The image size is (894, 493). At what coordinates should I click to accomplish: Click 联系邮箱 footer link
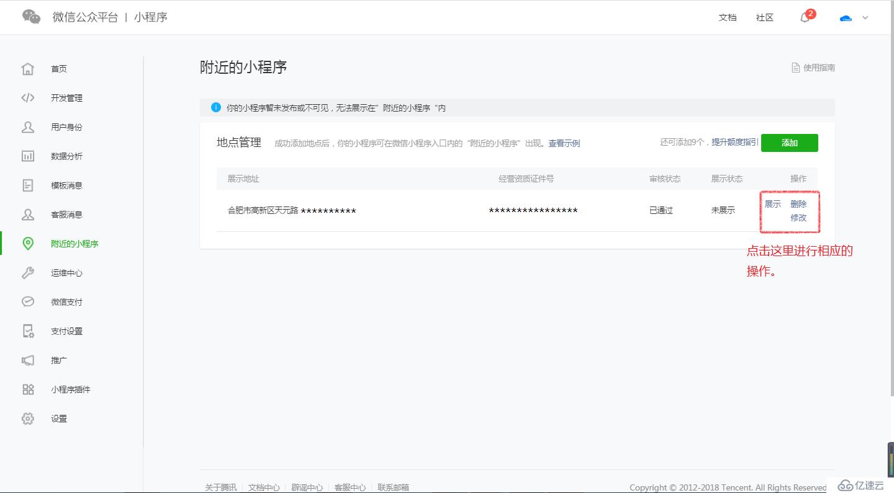coord(393,487)
